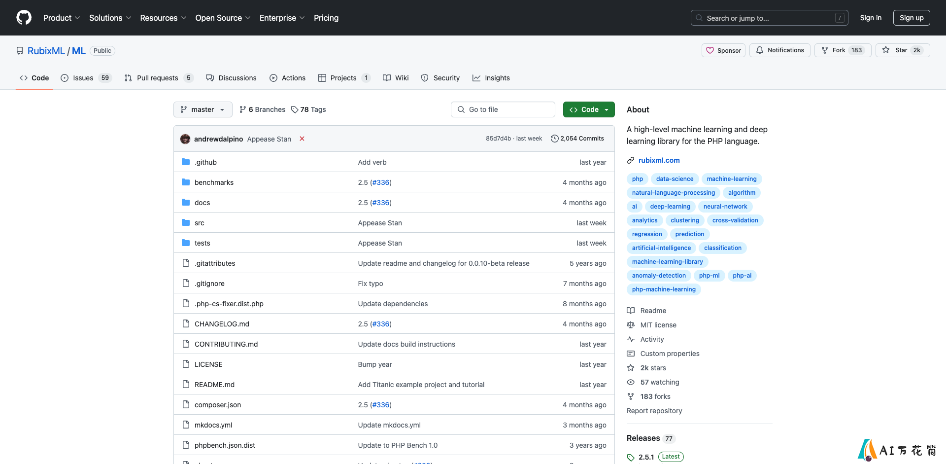Open the mkdocs.yml file
Image resolution: width=946 pixels, height=464 pixels.
point(213,425)
